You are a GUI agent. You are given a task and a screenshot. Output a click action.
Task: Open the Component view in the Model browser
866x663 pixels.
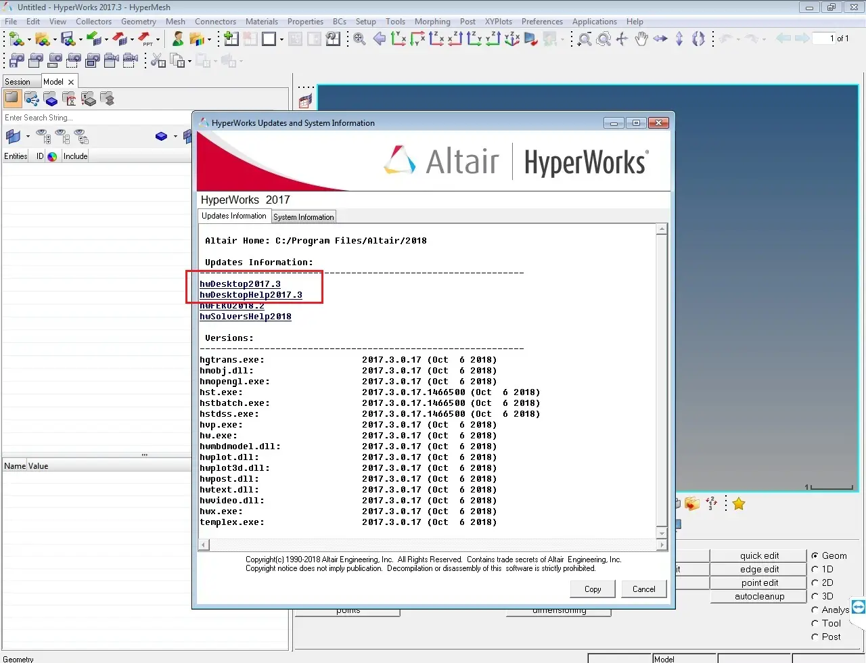(51, 99)
